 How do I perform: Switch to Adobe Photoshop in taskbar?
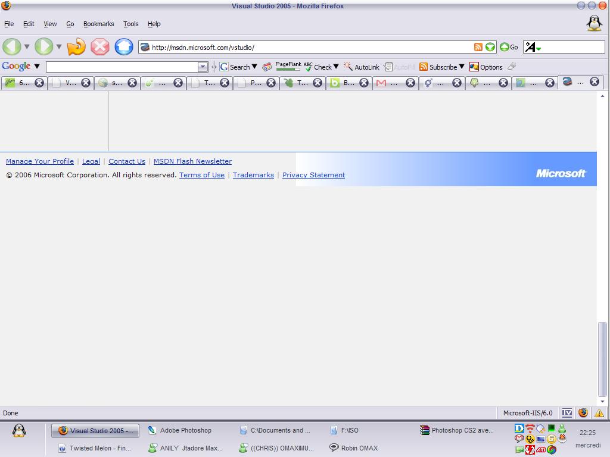tap(180, 430)
